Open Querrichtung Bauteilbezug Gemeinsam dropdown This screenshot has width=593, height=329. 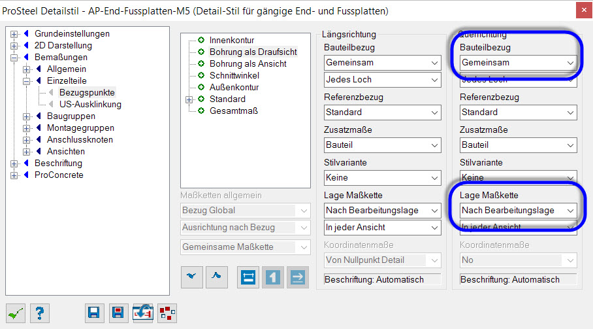pyautogui.click(x=518, y=63)
